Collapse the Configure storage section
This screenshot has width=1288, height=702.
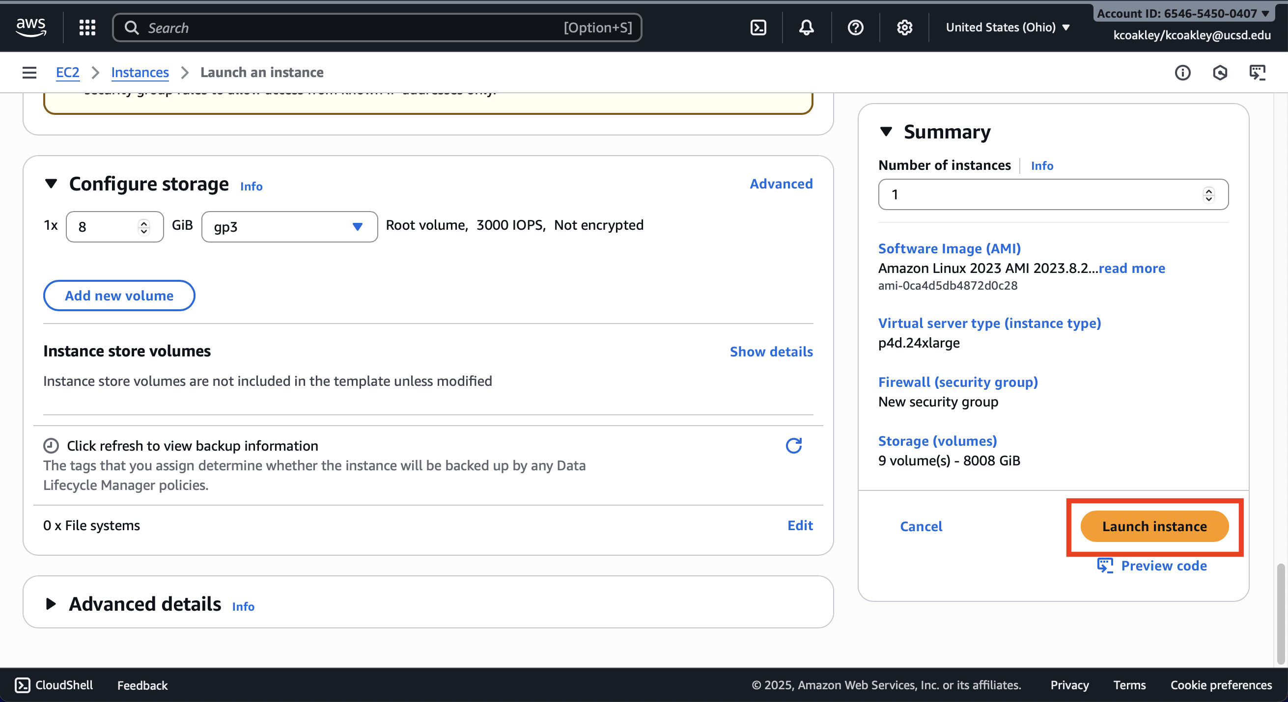[51, 184]
